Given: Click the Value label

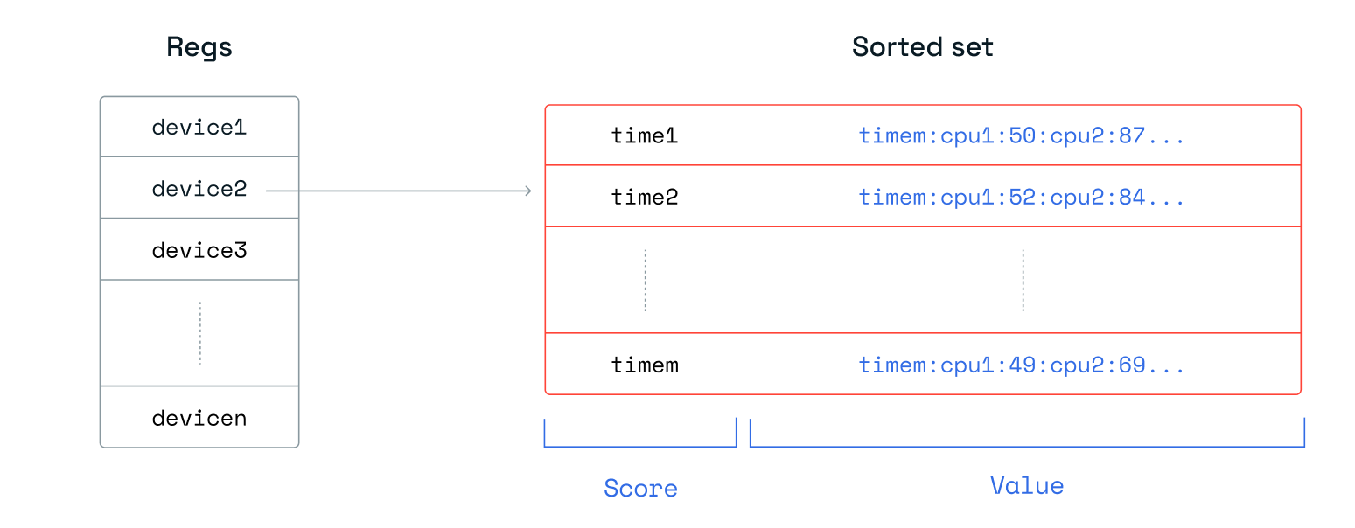Looking at the screenshot, I should tap(1027, 486).
